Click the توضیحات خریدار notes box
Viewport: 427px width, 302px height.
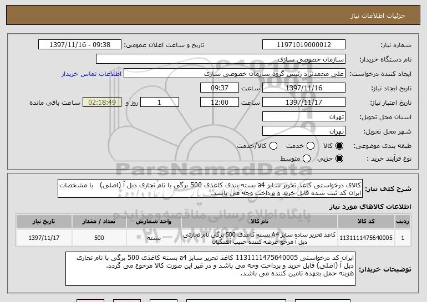(210, 269)
